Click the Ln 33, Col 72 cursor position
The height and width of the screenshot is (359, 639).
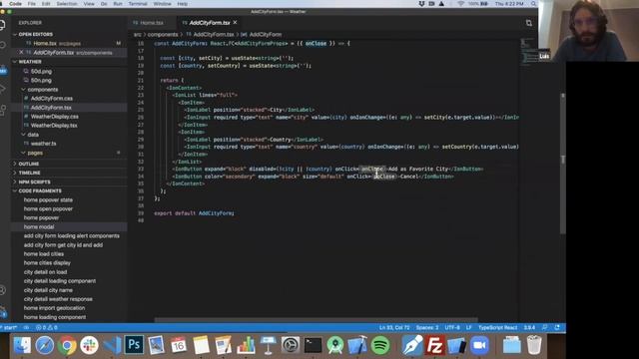(x=394, y=328)
